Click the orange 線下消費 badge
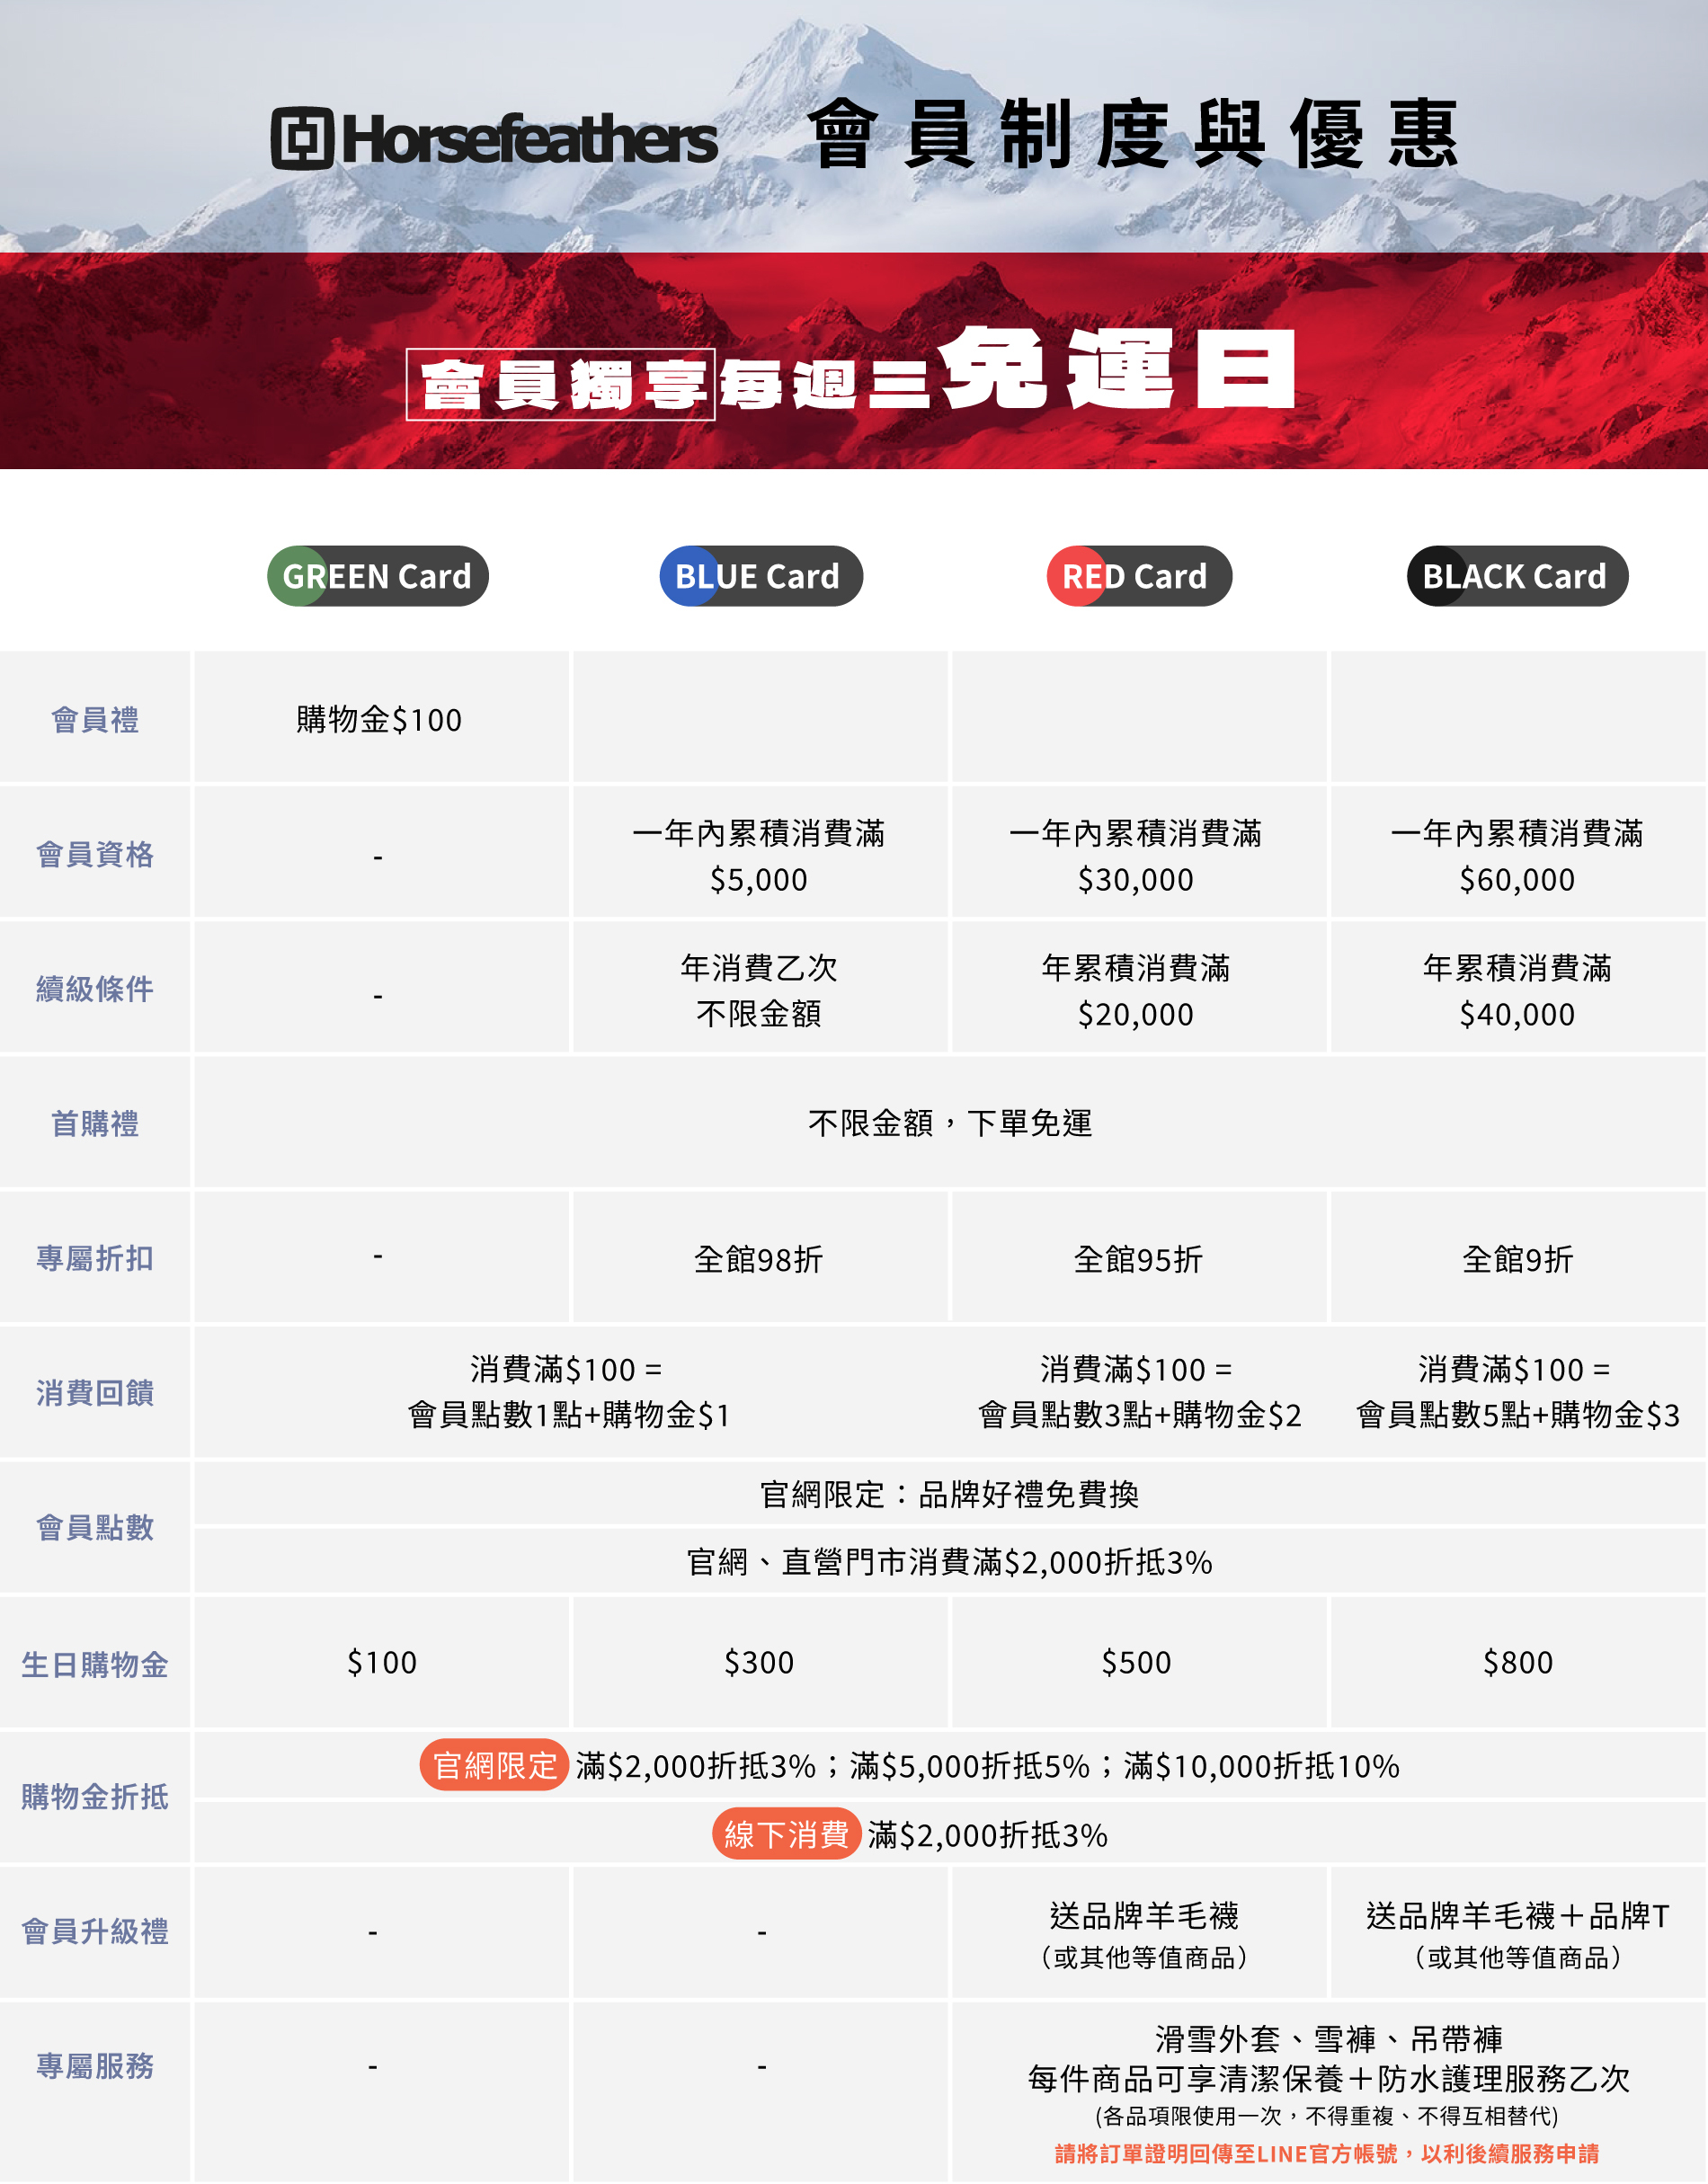 point(786,1834)
